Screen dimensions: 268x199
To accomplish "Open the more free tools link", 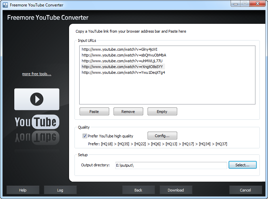I will click(x=37, y=74).
